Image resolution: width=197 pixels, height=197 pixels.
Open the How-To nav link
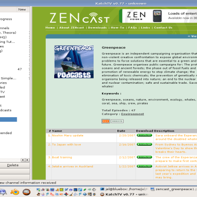(x=118, y=28)
